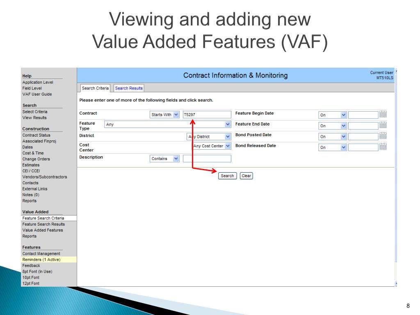
Task: Open Feature Search Results in sidebar
Action: [x=43, y=224]
